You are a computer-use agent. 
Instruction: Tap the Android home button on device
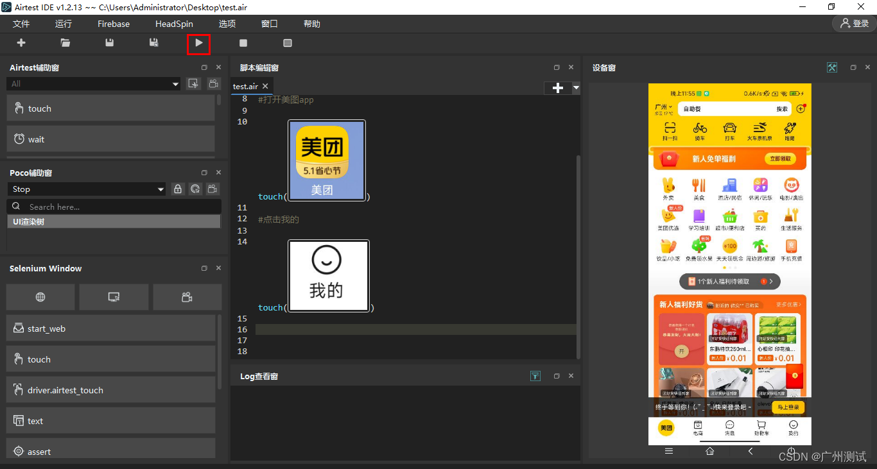(x=709, y=451)
